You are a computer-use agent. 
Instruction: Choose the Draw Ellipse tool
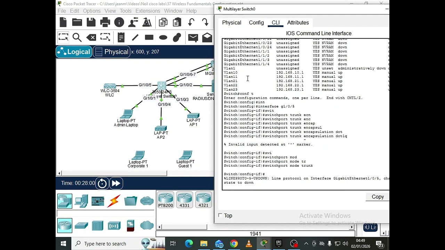coord(163,37)
